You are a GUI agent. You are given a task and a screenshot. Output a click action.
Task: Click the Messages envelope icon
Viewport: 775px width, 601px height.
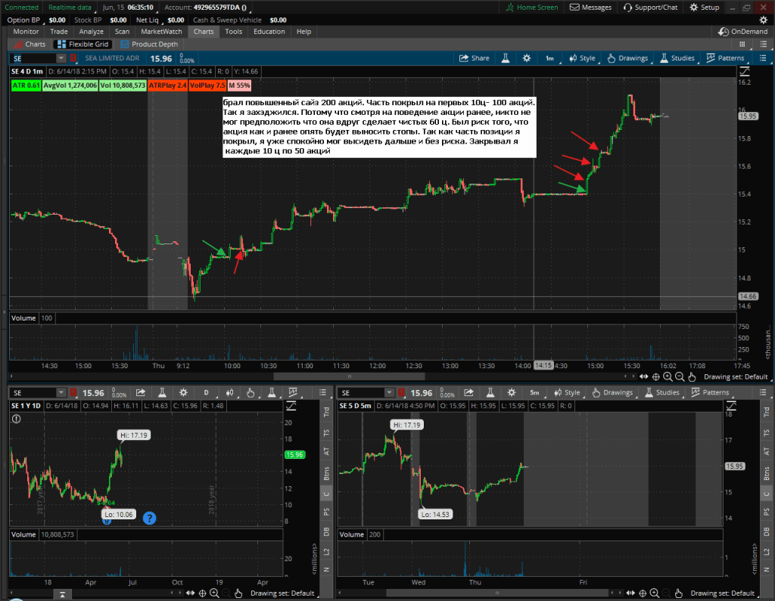[x=590, y=7]
